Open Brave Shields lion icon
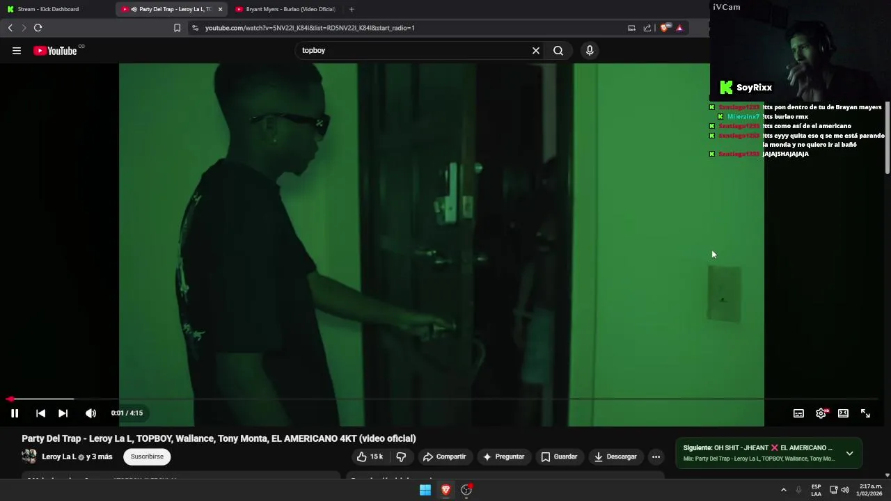The height and width of the screenshot is (501, 891). (665, 28)
